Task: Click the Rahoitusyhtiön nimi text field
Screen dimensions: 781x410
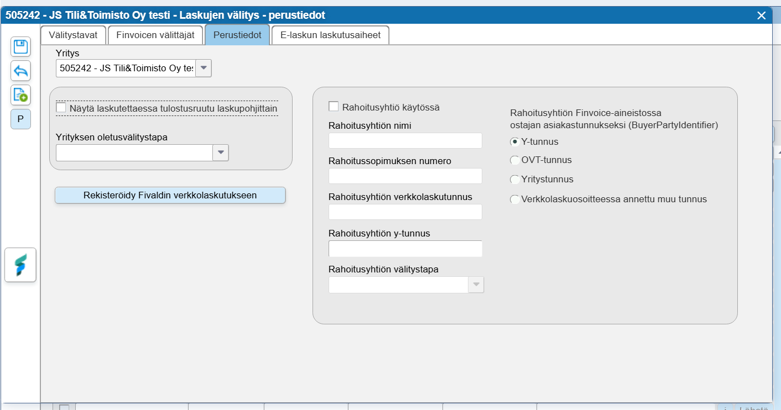Action: (x=405, y=140)
